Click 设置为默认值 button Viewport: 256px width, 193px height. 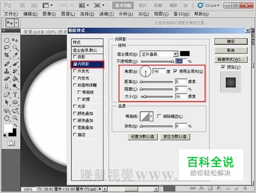pyautogui.click(x=143, y=137)
